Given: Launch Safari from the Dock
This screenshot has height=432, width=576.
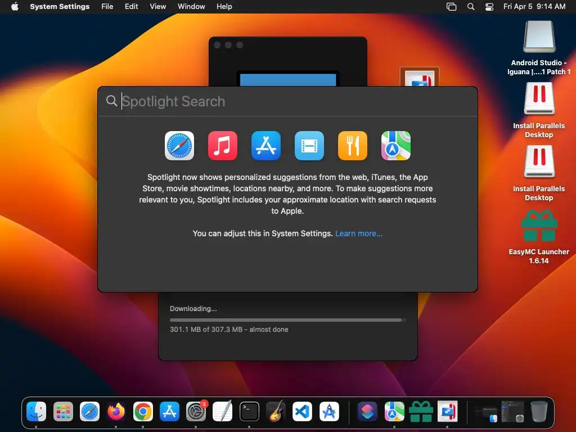Looking at the screenshot, I should pos(89,411).
